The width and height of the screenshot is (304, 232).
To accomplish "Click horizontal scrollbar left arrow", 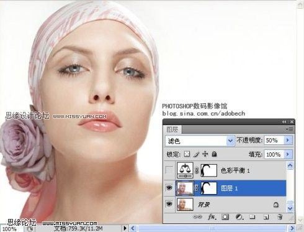I will click(x=133, y=228).
